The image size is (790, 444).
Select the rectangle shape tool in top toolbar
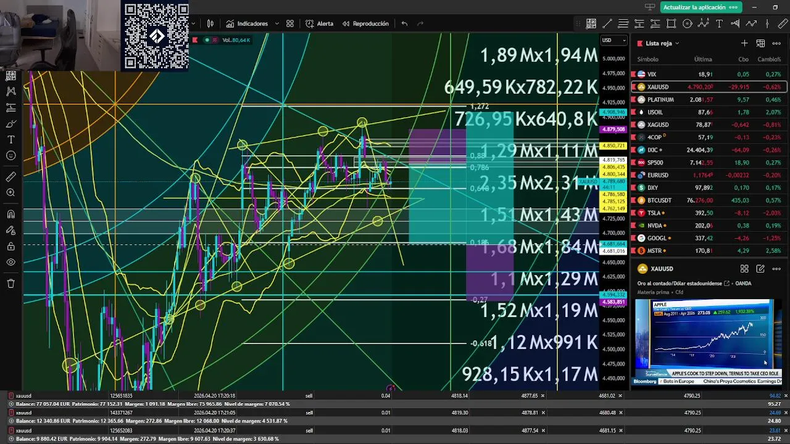[x=671, y=23]
